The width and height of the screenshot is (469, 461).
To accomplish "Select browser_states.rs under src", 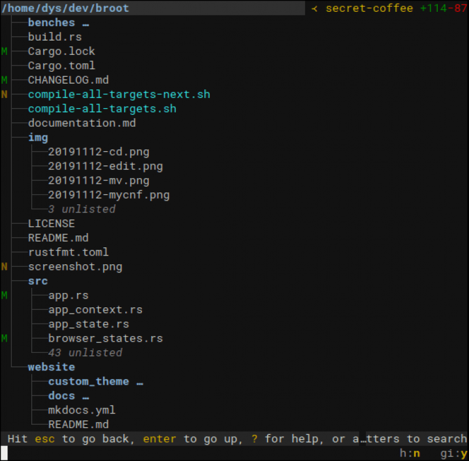I will tap(106, 338).
